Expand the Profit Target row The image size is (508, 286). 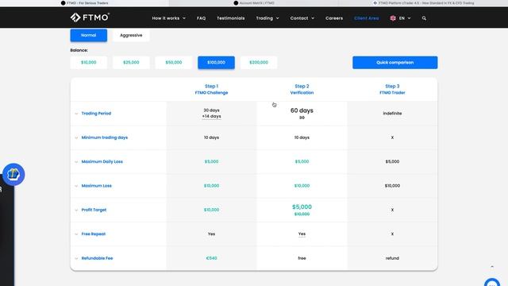[76, 210]
